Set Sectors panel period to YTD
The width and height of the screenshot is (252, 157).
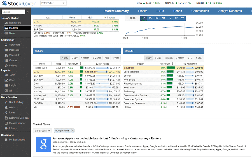click(190, 58)
